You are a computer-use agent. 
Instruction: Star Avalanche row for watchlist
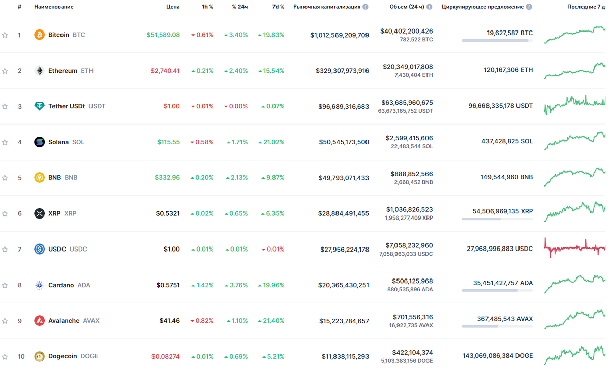point(5,321)
